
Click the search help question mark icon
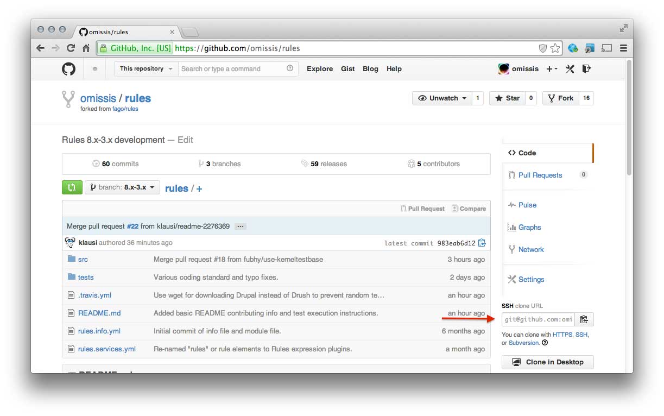point(290,68)
